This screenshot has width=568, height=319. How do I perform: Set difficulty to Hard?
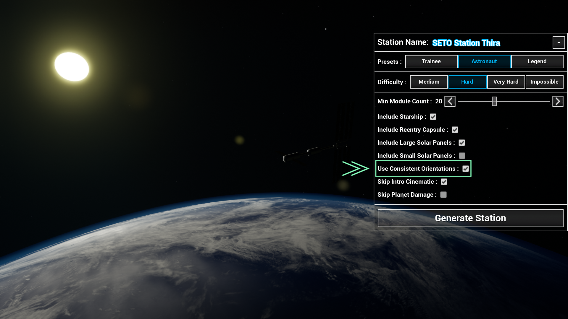467,82
